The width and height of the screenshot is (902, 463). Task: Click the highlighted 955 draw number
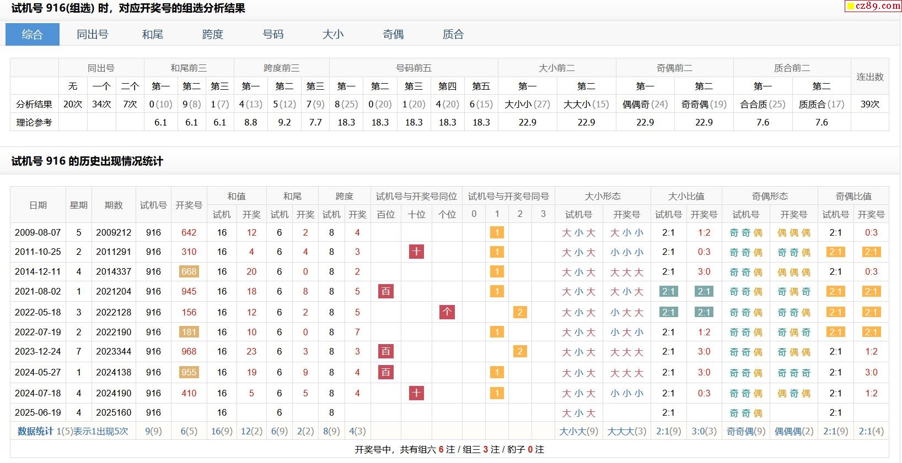pos(189,372)
